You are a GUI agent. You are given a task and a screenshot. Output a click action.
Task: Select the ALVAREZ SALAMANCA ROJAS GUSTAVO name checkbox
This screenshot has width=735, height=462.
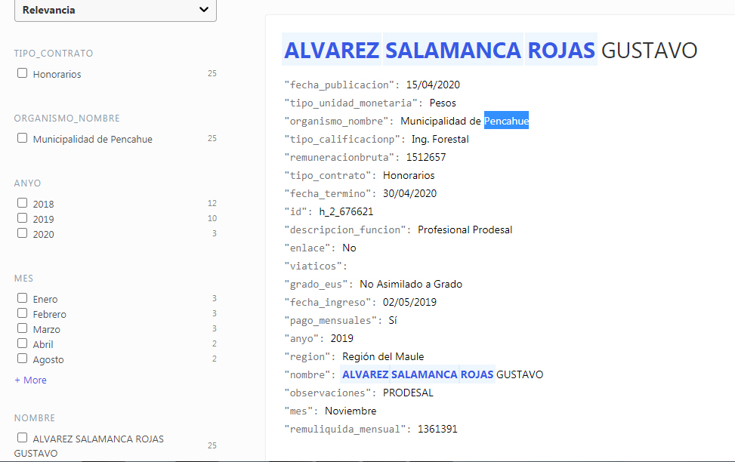[22, 438]
